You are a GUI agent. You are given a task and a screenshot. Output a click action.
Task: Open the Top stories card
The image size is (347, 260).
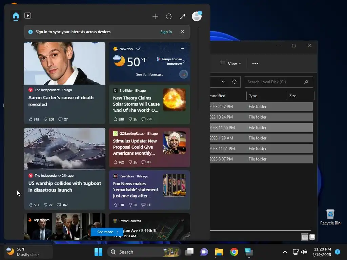point(65,226)
